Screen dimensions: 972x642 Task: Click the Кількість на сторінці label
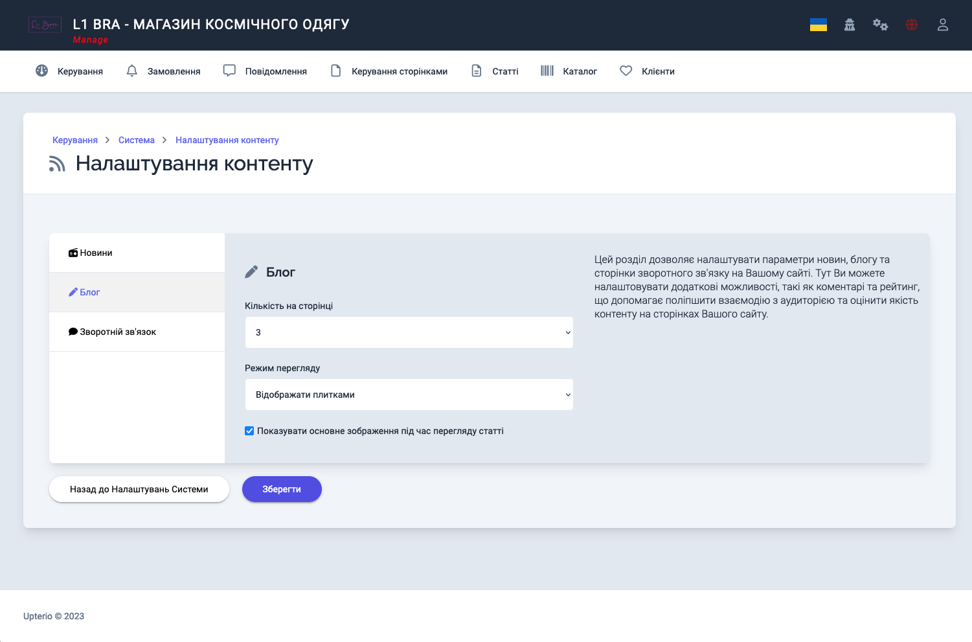pos(289,306)
